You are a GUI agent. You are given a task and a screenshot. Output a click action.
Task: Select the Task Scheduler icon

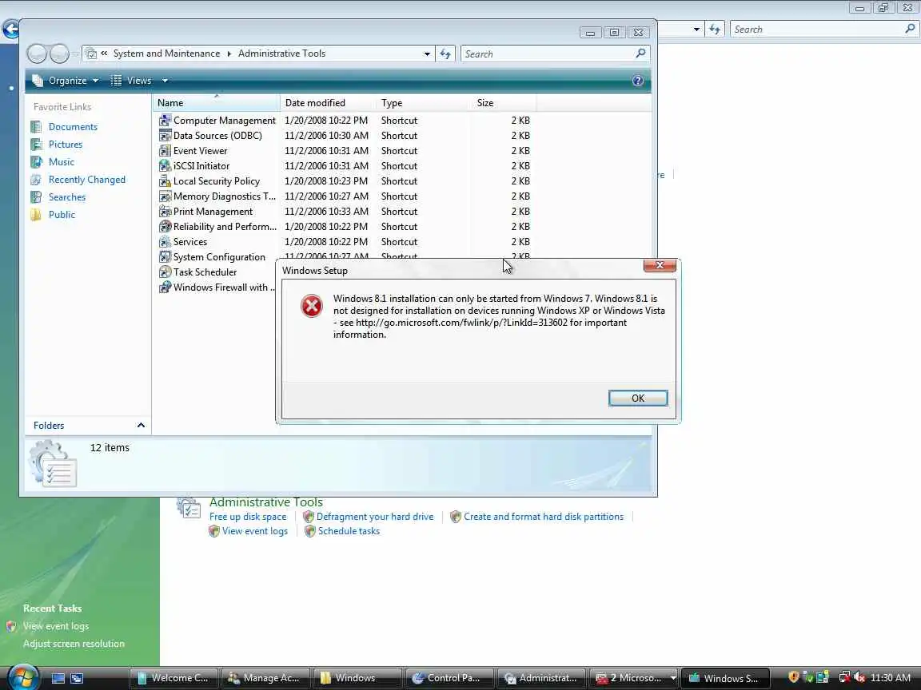[x=165, y=272]
